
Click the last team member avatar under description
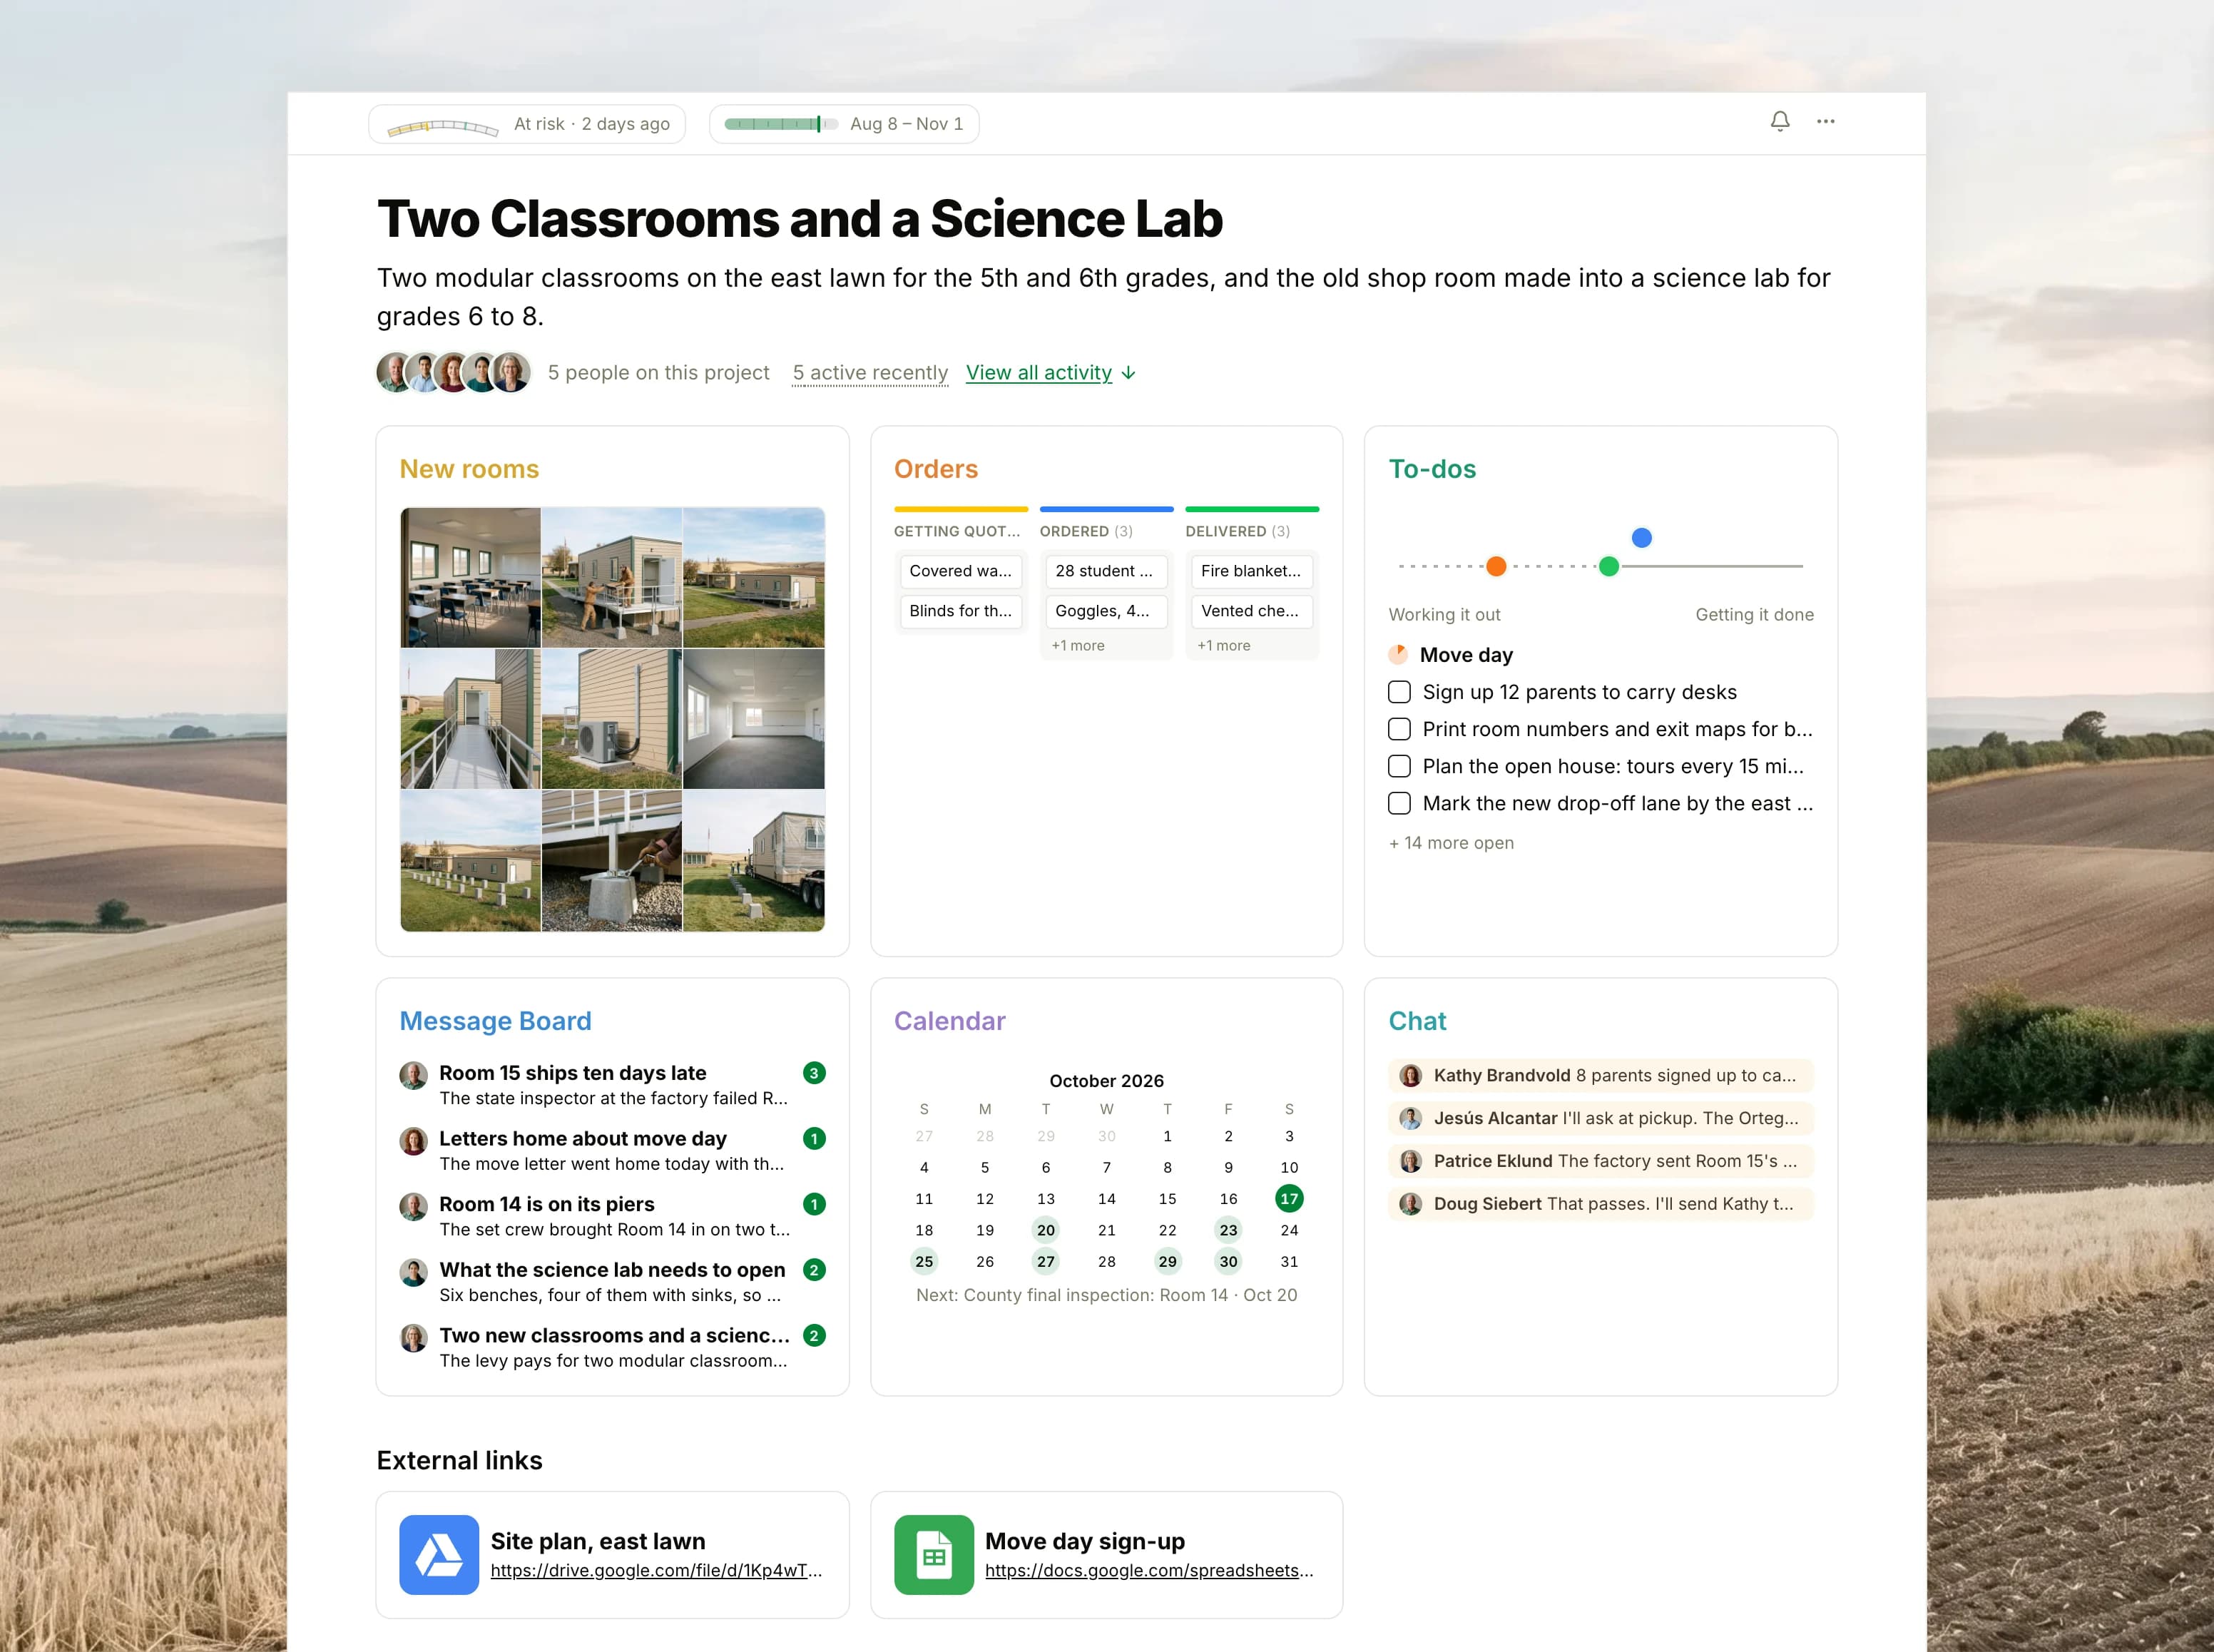(x=511, y=372)
